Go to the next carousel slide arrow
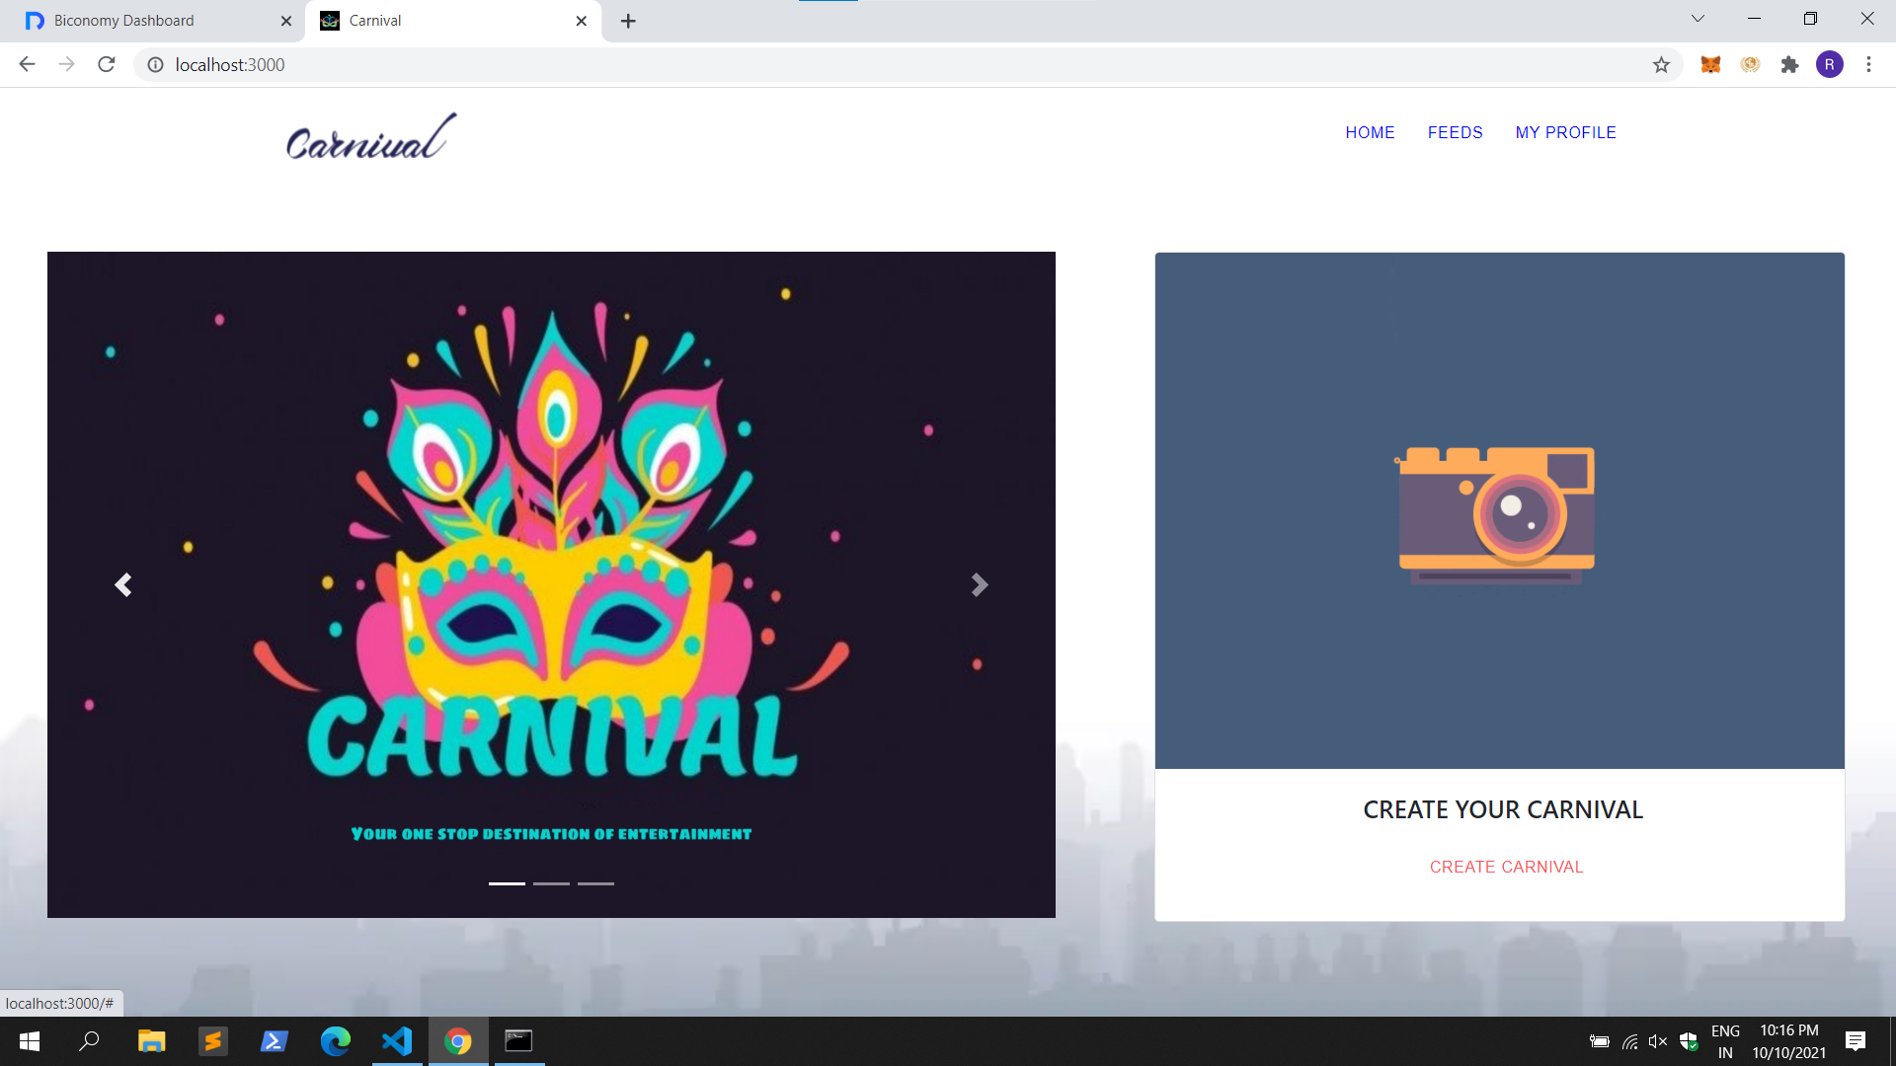The image size is (1896, 1066). (979, 585)
